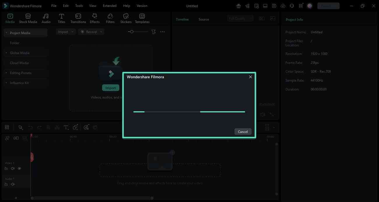The width and height of the screenshot is (379, 202).
Task: Expand the Editing Presets tree item
Action: coord(6,73)
